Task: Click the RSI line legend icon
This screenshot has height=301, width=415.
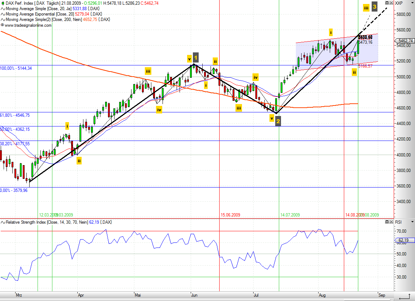Action: 3,222
